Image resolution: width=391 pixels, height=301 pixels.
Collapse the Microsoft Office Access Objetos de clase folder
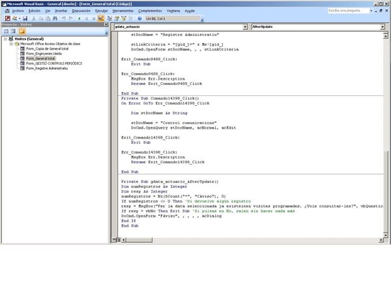[x=10, y=43]
